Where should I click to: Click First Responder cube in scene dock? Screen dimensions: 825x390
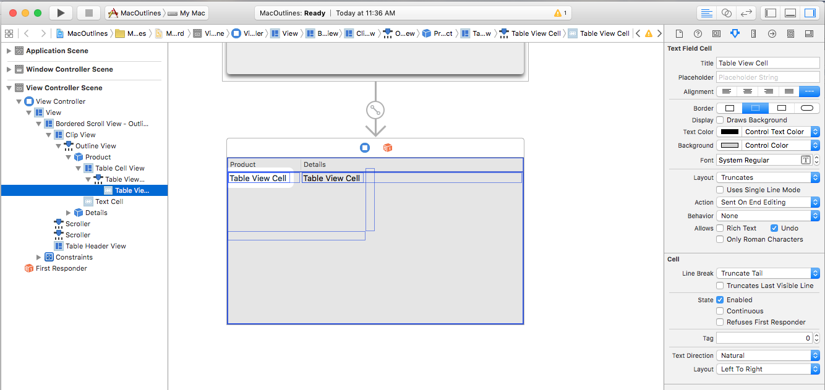(x=388, y=148)
